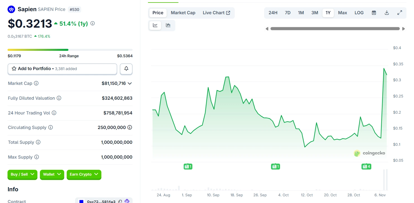Toggle LOG scale on chart
The height and width of the screenshot is (203, 414).
click(359, 13)
